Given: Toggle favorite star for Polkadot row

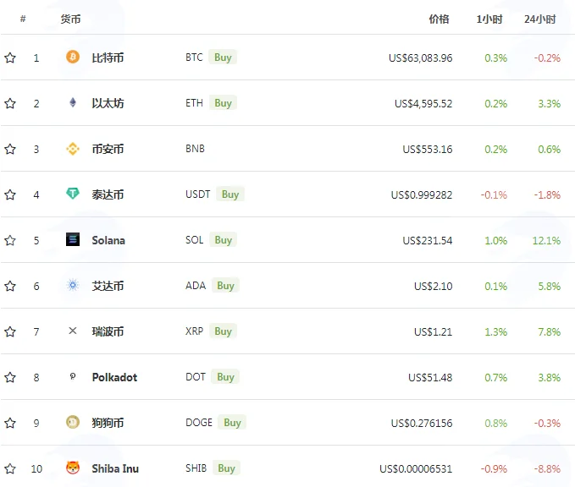Looking at the screenshot, I should 10,377.
